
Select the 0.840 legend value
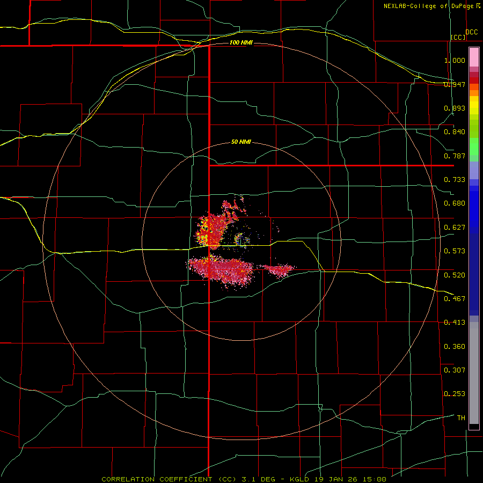coord(455,132)
